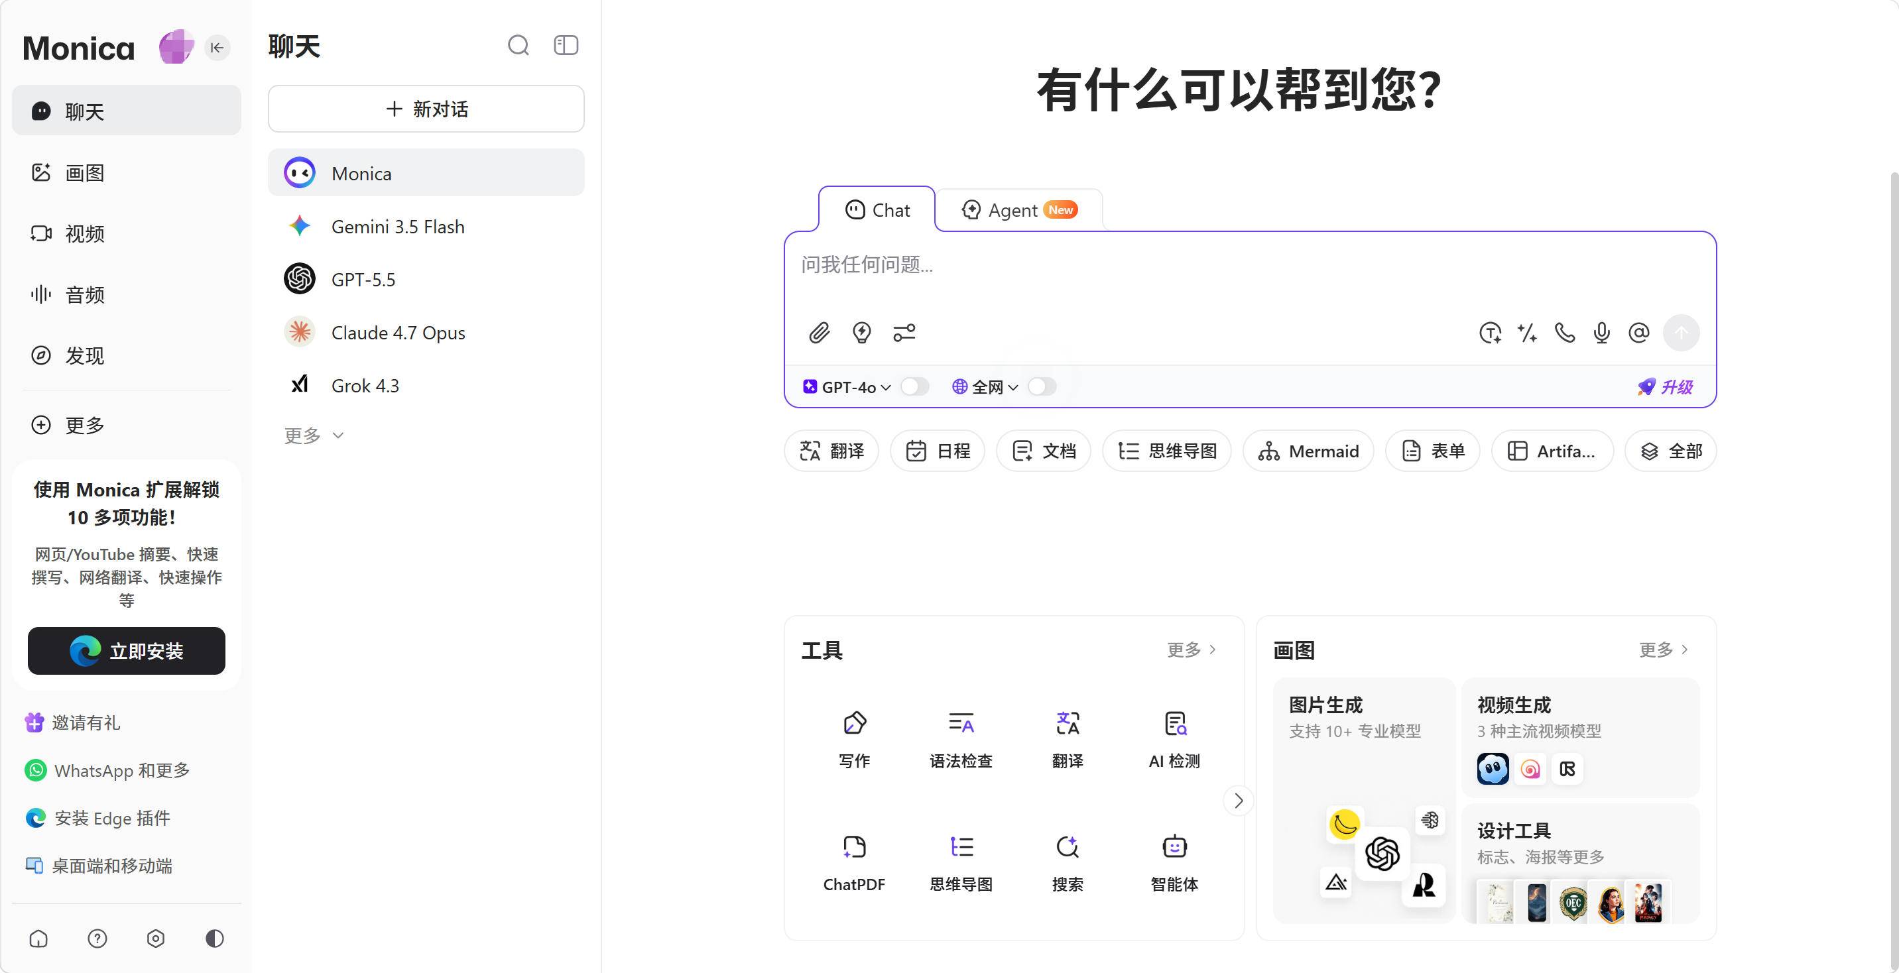Open the AI 检测 tool

click(1174, 740)
